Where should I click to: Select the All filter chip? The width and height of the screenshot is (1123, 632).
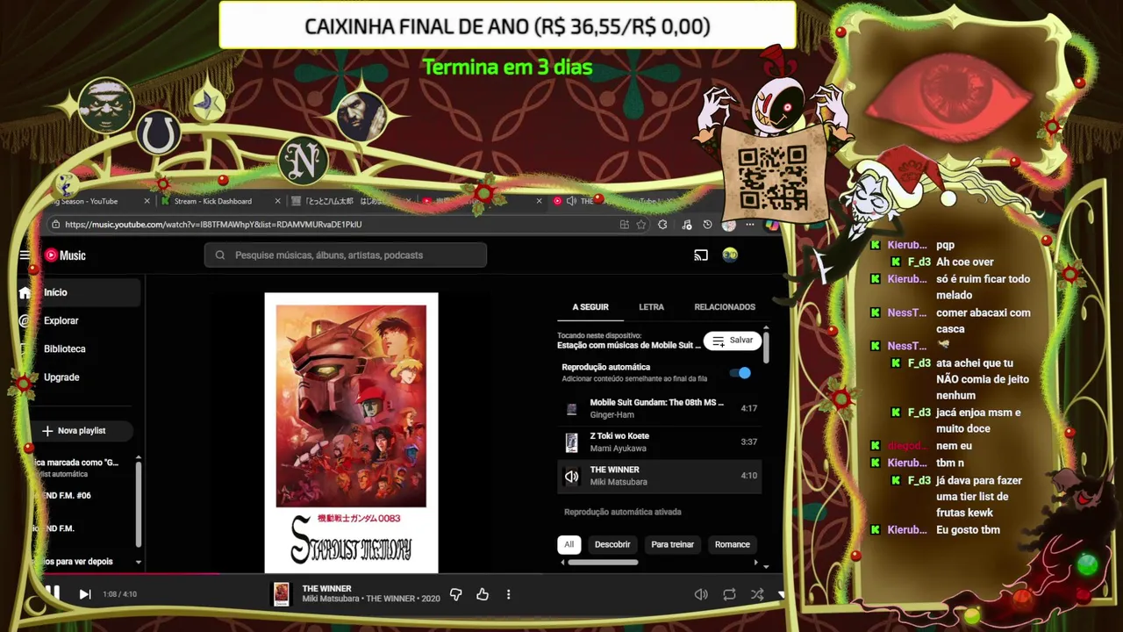click(x=569, y=544)
